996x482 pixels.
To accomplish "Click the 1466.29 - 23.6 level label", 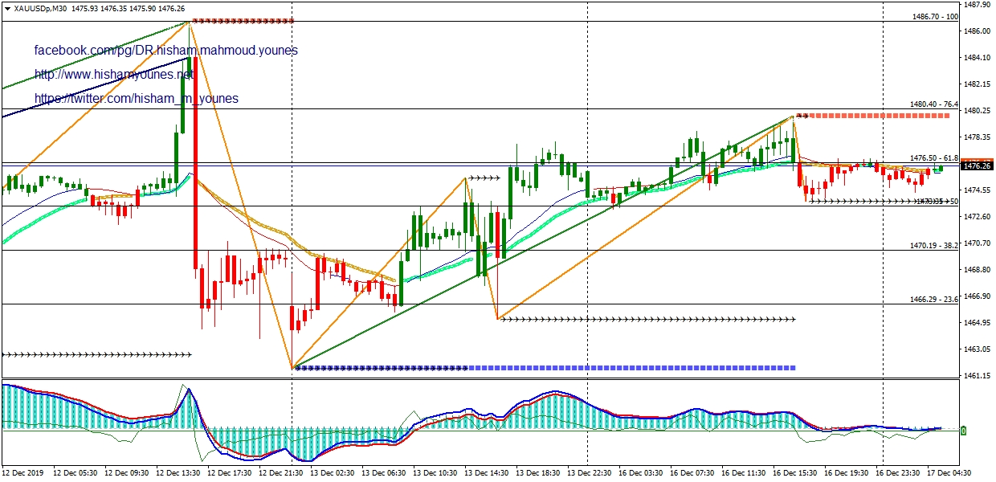I will 934,299.
